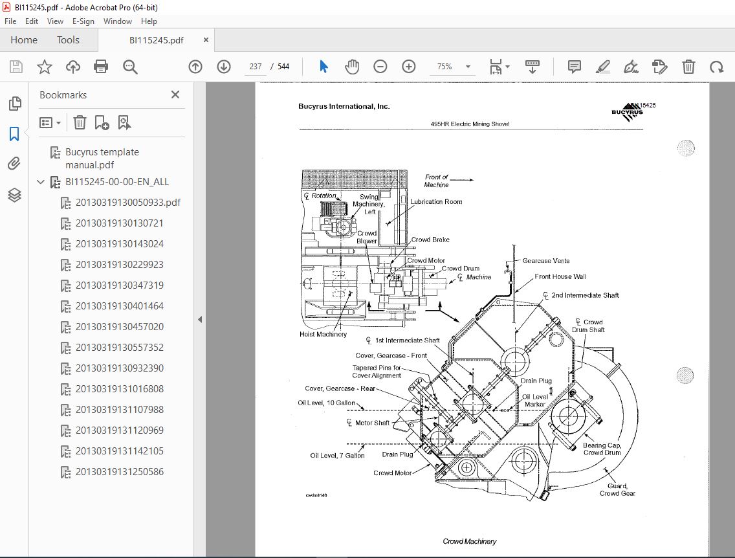The image size is (735, 558).
Task: Zoom in with the plus button
Action: coord(409,67)
